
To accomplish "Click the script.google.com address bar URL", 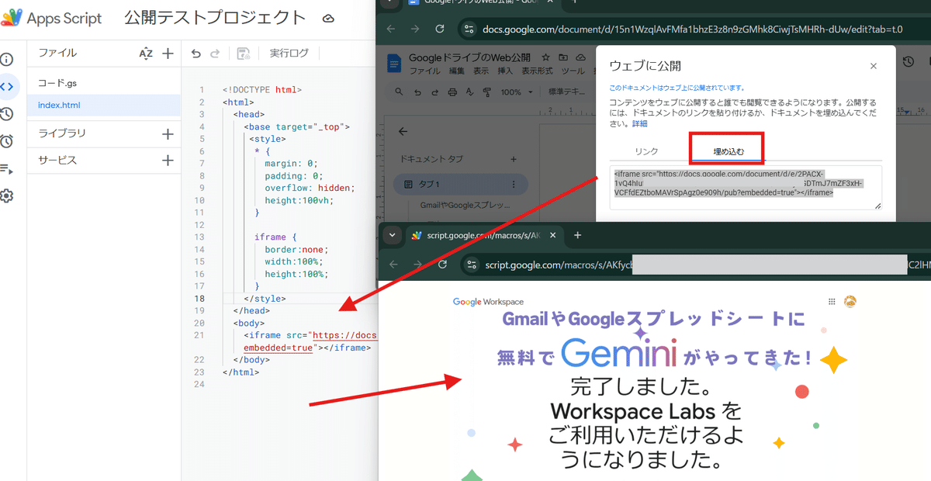I will (559, 265).
